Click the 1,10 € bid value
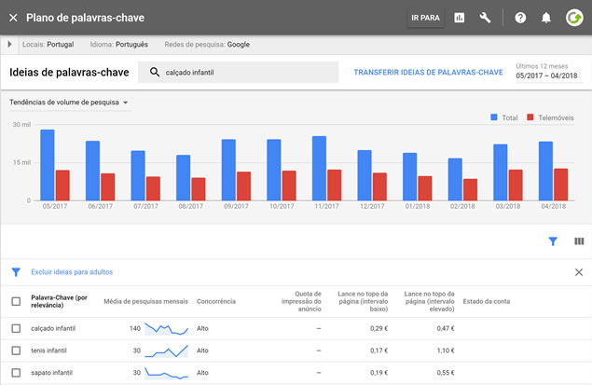The image size is (592, 385). tap(446, 351)
